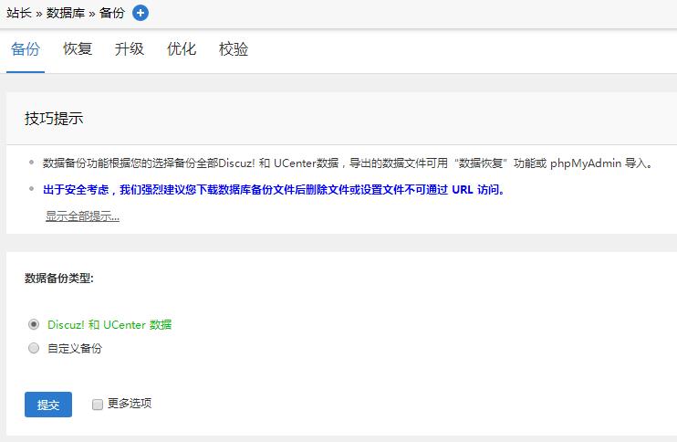Click the 技巧提示 heading

[54, 119]
